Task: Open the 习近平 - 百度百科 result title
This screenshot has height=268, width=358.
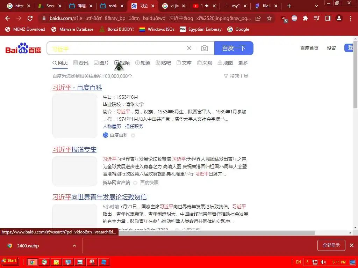Action: point(77,88)
